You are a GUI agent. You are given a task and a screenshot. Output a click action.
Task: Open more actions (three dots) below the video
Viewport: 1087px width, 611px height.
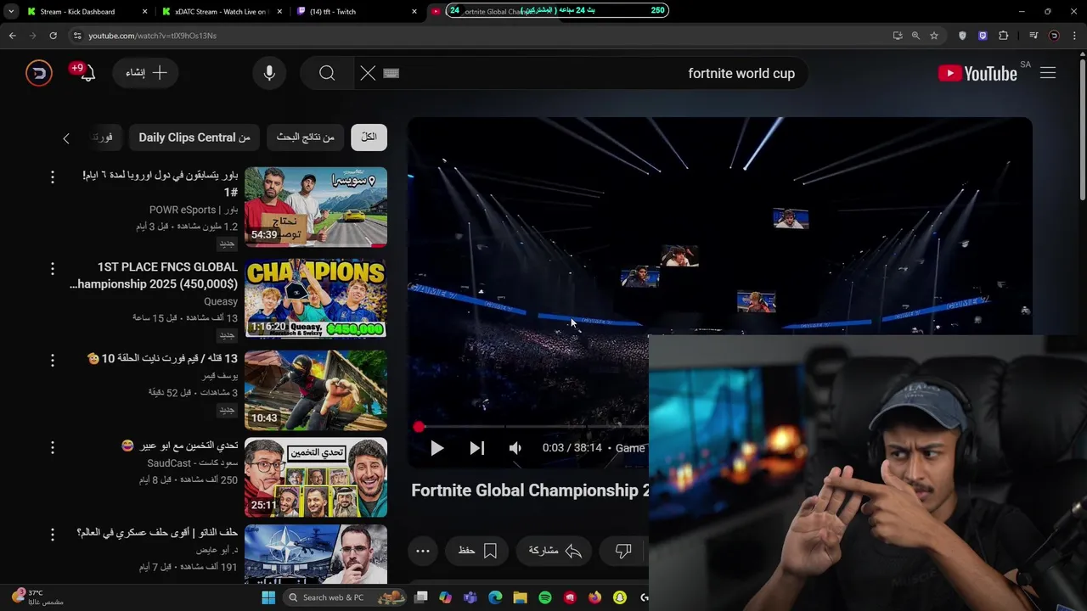423,551
